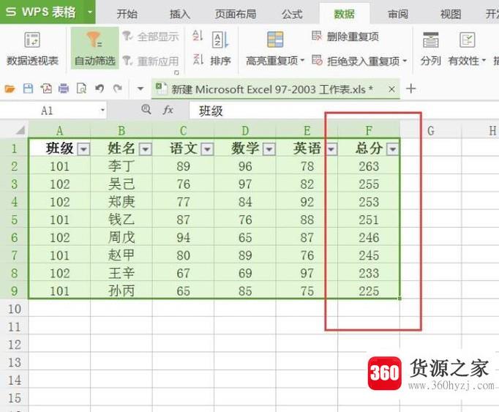Click cell containing 吴己

[x=121, y=184]
